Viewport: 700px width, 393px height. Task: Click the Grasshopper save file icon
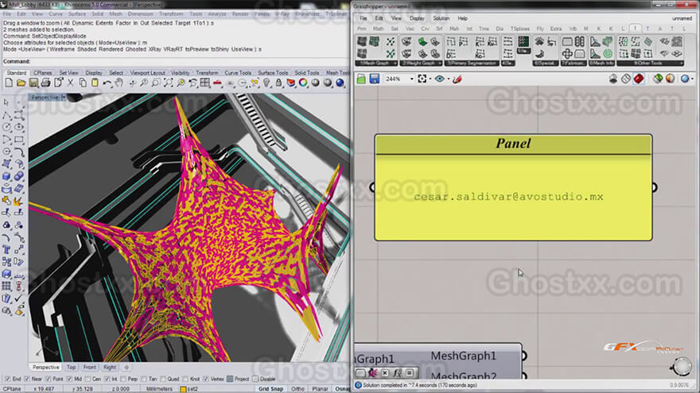pyautogui.click(x=374, y=79)
